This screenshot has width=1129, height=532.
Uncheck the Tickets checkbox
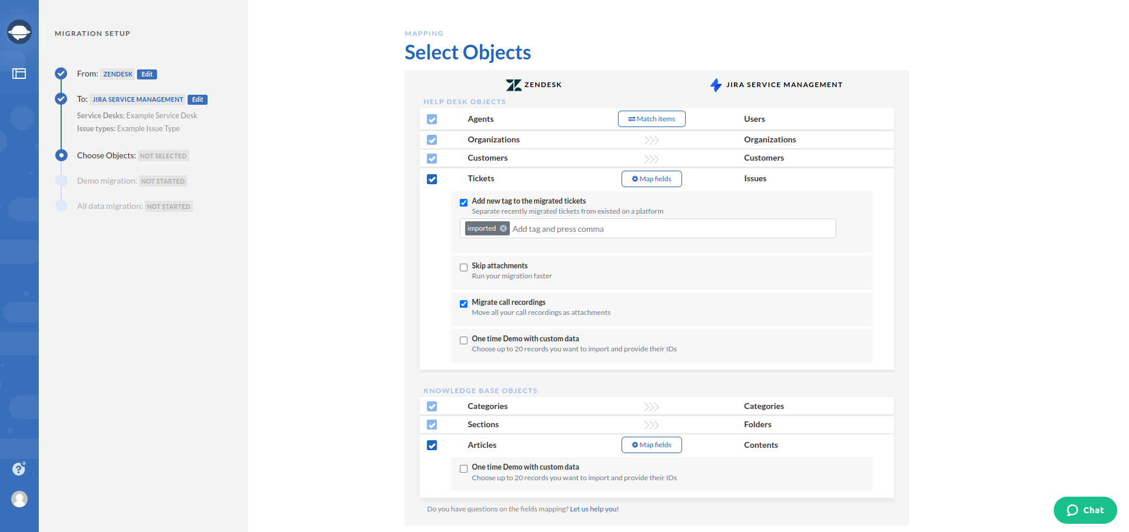coord(432,179)
